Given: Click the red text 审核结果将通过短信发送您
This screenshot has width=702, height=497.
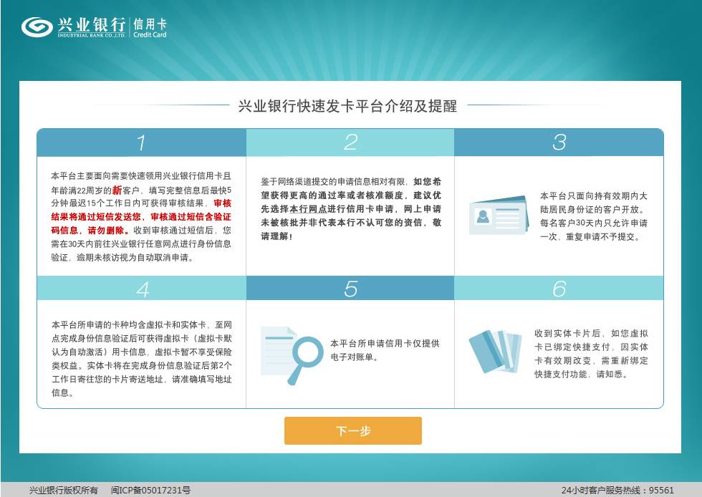Looking at the screenshot, I should (141, 210).
